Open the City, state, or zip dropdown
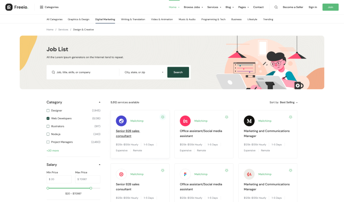344x202 pixels. (x=144, y=72)
